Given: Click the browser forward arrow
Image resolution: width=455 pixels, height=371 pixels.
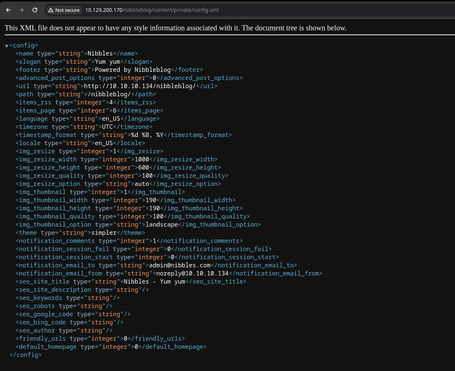Looking at the screenshot, I should coord(22,10).
